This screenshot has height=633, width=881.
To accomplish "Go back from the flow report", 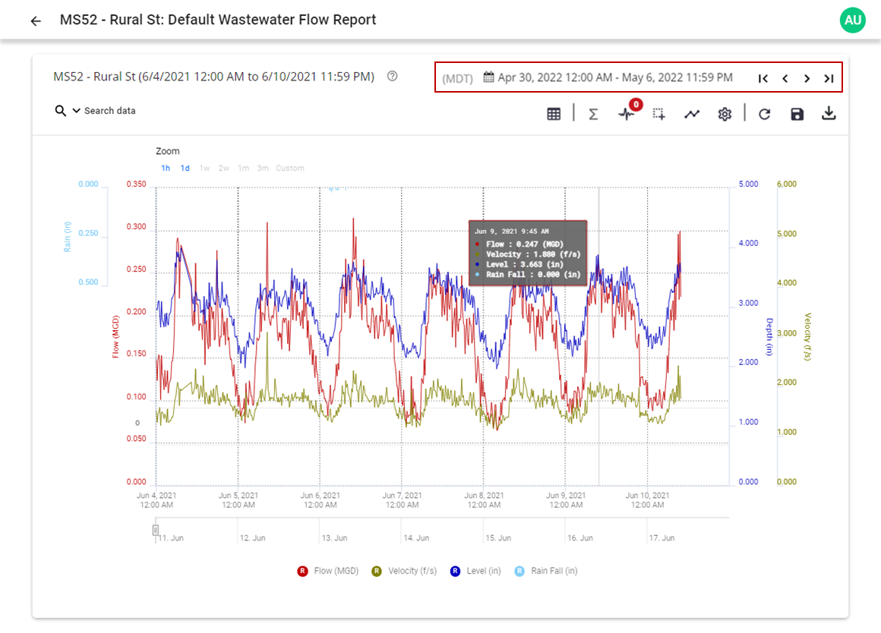I will pyautogui.click(x=35, y=20).
